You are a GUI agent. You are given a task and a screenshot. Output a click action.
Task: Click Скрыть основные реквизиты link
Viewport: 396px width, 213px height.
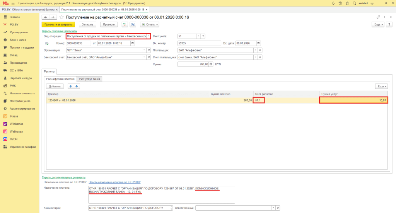click(x=60, y=31)
